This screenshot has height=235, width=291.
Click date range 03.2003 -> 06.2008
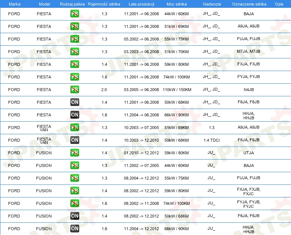point(141,52)
